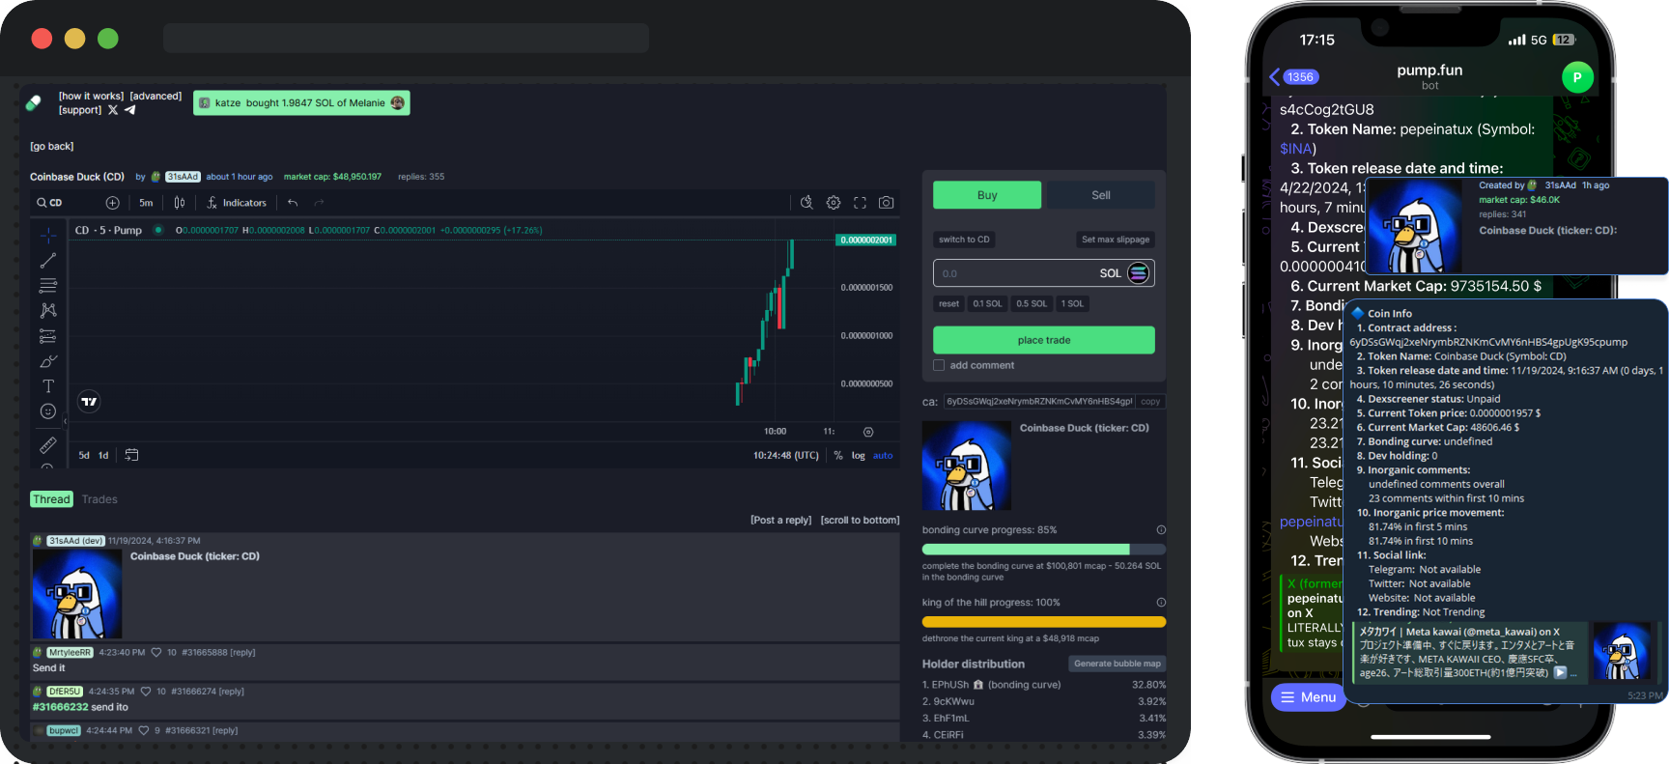Click the TradingView logo on the chart

point(89,402)
